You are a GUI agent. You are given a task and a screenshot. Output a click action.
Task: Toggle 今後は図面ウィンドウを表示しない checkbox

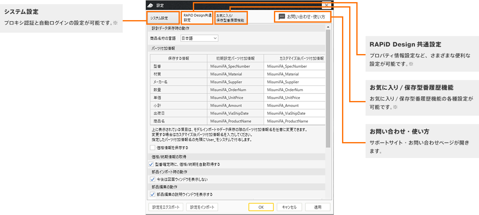(153, 179)
